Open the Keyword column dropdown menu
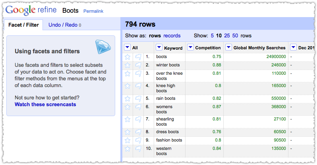This screenshot has width=317, height=165. [159, 47]
